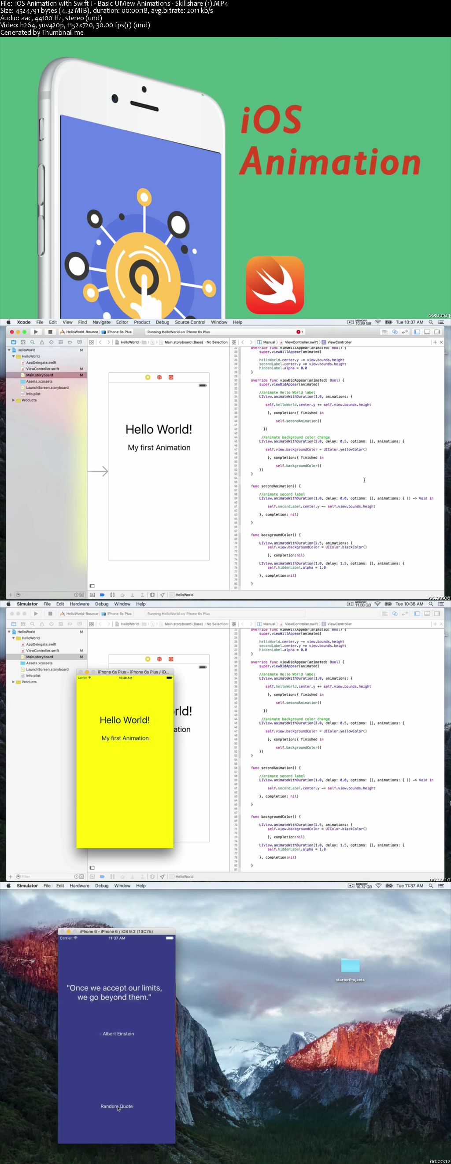Close assistant editor in 10:37 AM frame

point(441,342)
